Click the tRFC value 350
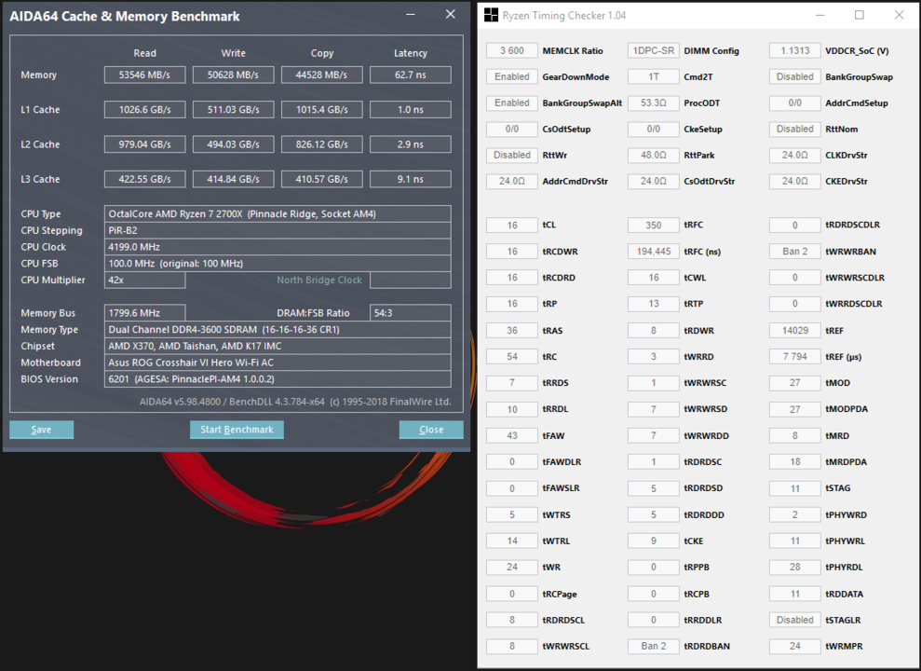This screenshot has width=921, height=671. 654,225
